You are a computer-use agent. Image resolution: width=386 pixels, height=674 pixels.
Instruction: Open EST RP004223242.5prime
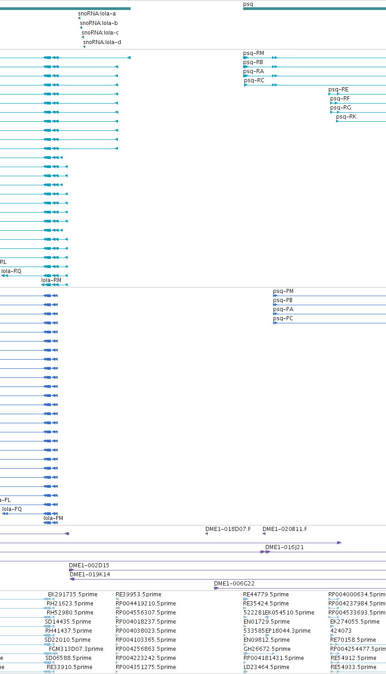(x=146, y=658)
